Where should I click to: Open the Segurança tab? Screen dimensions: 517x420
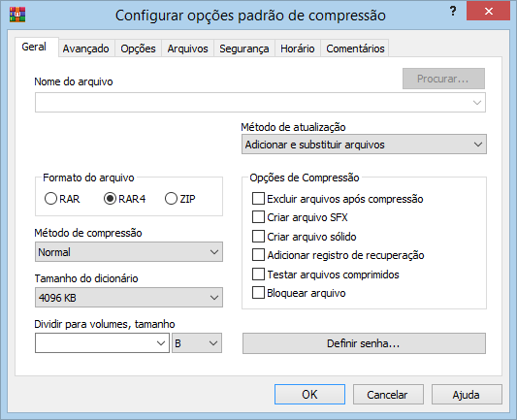click(244, 48)
